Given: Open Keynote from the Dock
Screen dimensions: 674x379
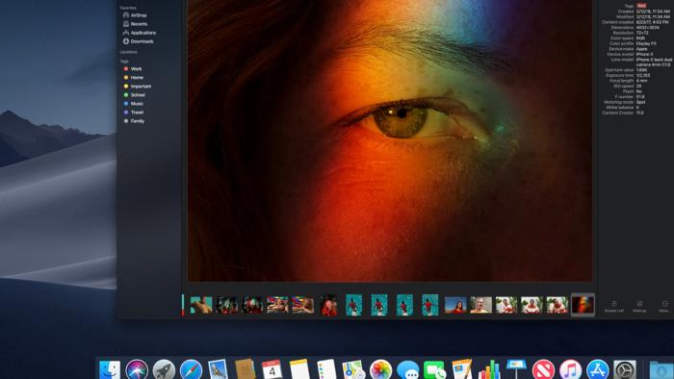Looking at the screenshot, I should click(x=516, y=370).
